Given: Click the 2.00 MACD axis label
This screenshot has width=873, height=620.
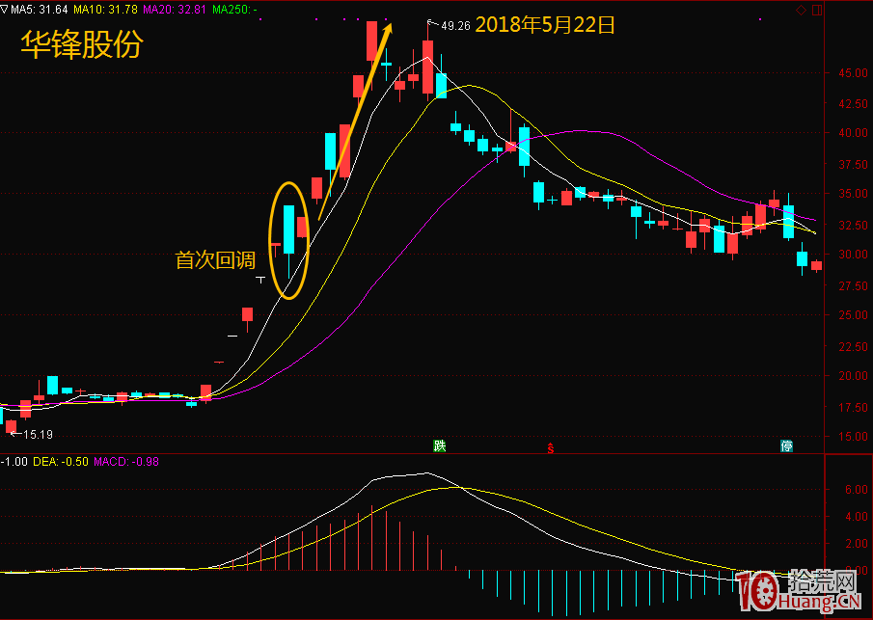Looking at the screenshot, I should tap(857, 544).
